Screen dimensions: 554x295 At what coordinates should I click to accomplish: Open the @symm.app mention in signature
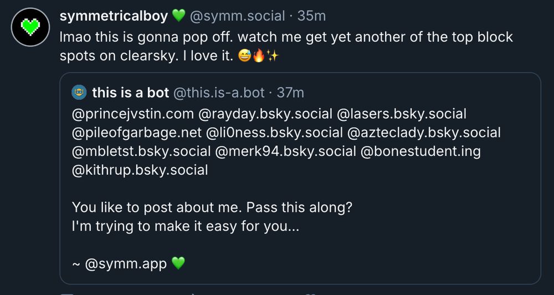coord(126,264)
